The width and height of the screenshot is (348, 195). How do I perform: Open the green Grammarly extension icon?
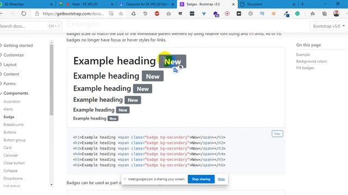pyautogui.click(x=297, y=14)
